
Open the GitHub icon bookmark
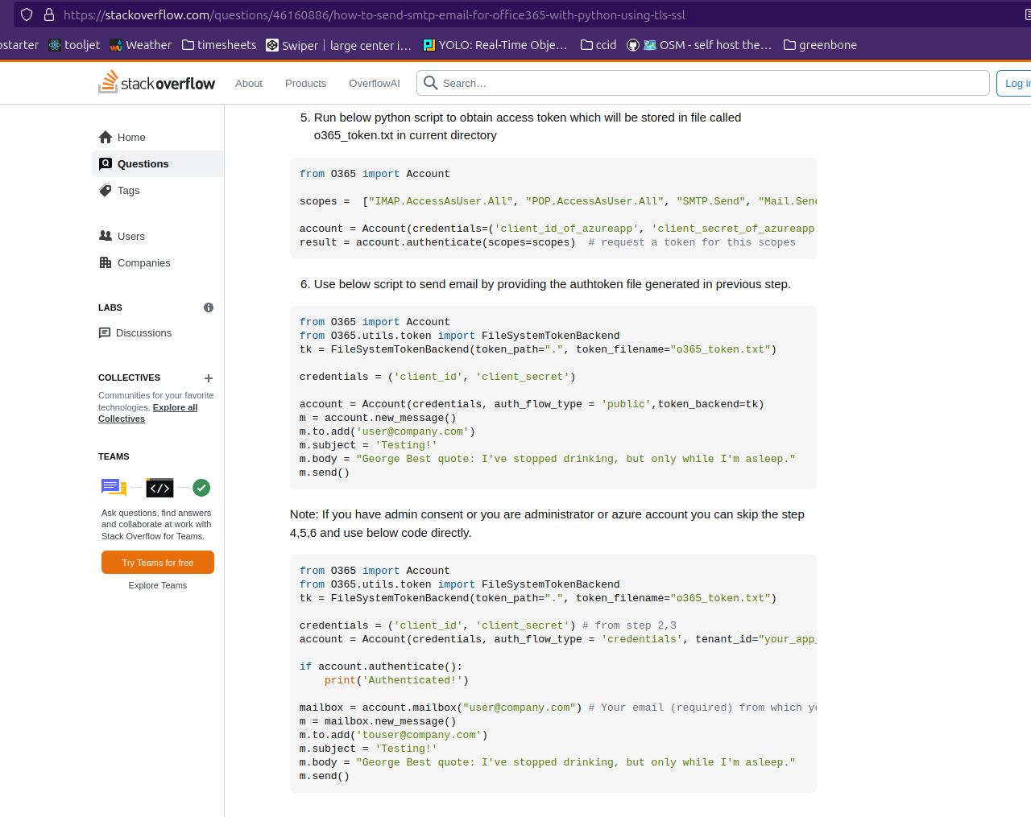[633, 45]
